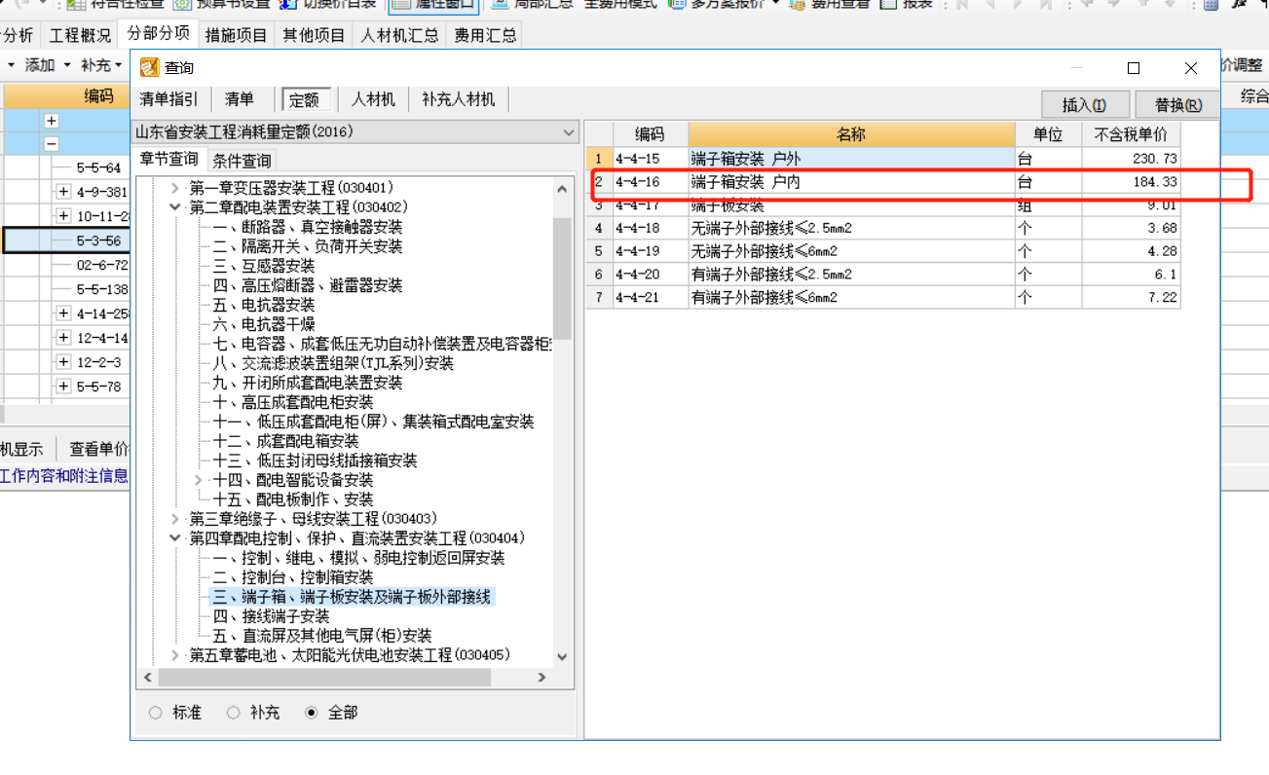
Task: Select 十、高压成套配电柜安装
Action: pos(293,402)
